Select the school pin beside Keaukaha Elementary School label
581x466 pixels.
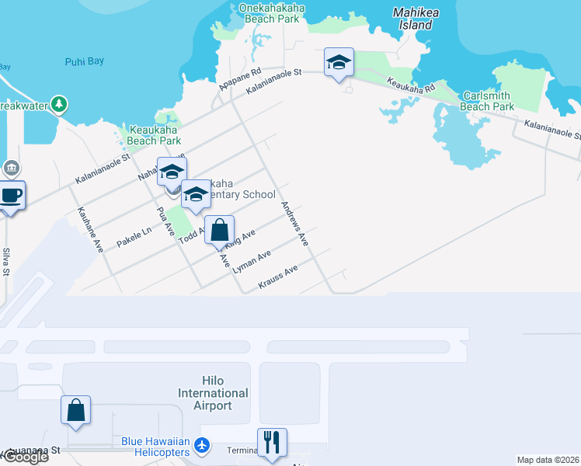pos(197,194)
